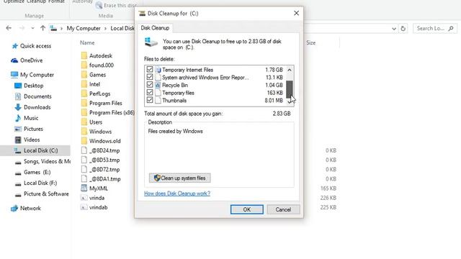Select the MyXML file icon
This screenshot has width=461, height=259.
[84, 188]
